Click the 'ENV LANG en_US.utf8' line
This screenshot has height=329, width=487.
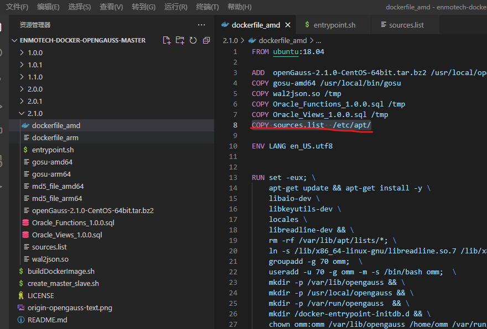pos(292,146)
